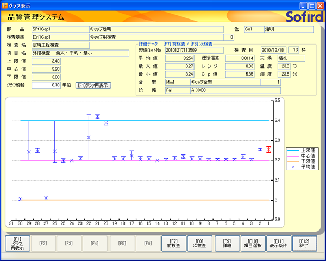Image resolution: width=326 pixels, height=261 pixels.
Task: Click the 下限値 field showing 3.00
Action: click(x=46, y=77)
